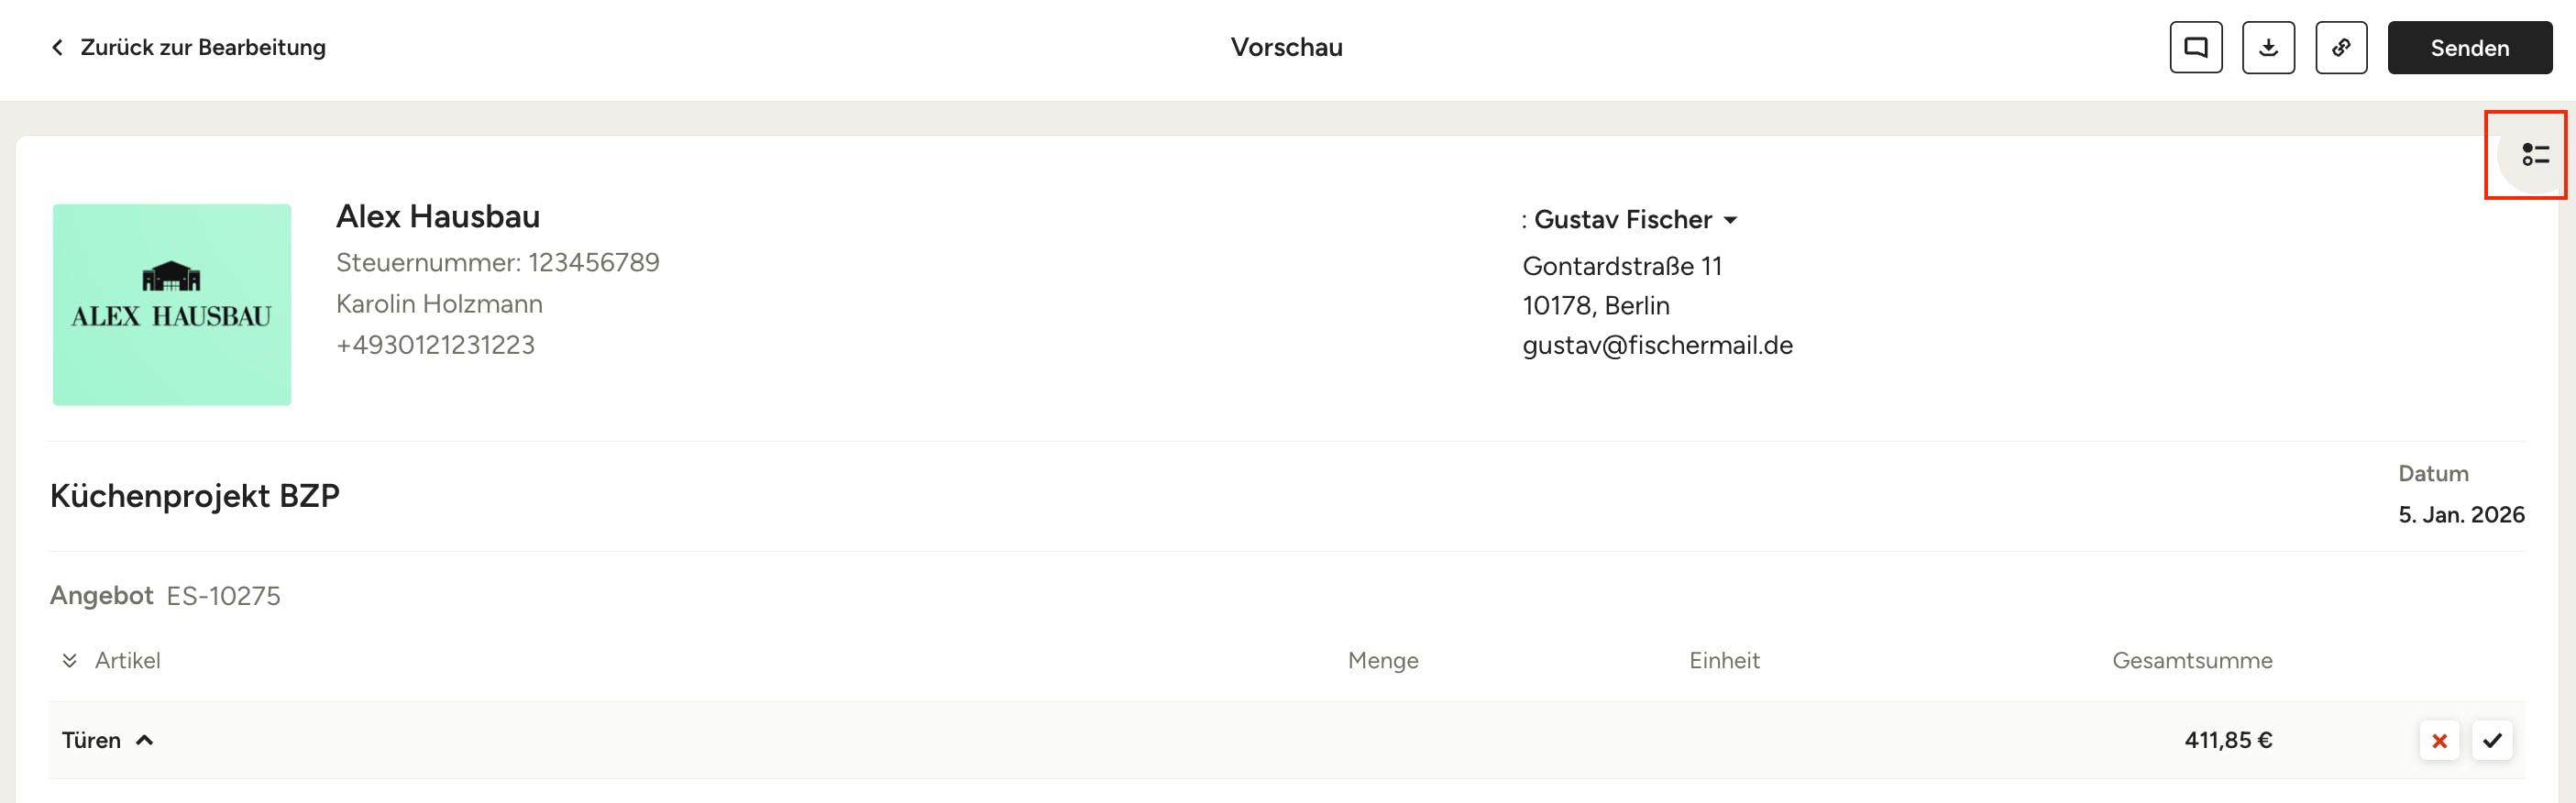The image size is (2576, 803).
Task: Go back via Zurück zur Bearbeitung
Action: point(202,47)
